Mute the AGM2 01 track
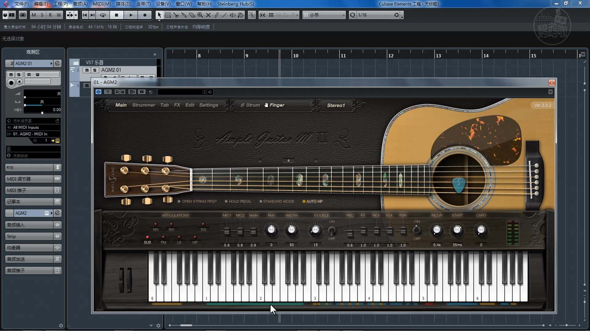 click(x=87, y=70)
